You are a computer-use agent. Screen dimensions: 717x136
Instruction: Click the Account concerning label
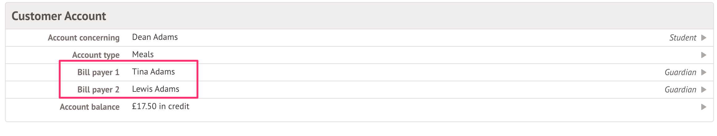point(83,38)
